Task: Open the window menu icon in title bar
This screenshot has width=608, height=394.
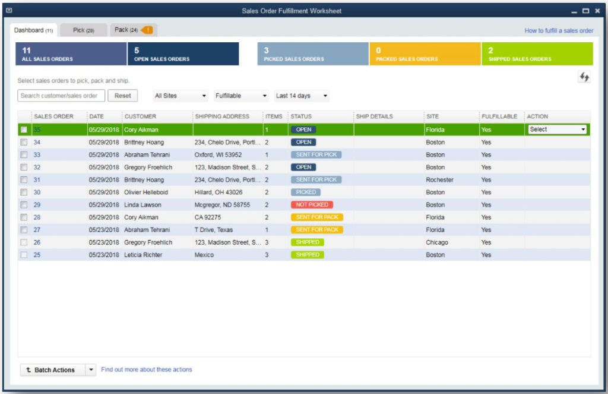Action: (x=8, y=11)
